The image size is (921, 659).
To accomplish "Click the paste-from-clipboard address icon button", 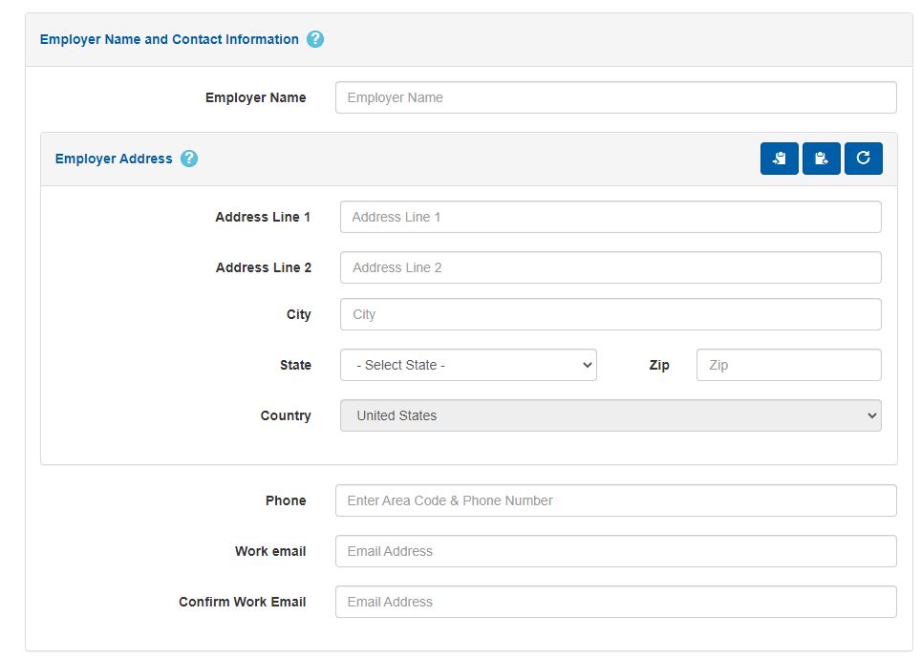I will [x=821, y=159].
